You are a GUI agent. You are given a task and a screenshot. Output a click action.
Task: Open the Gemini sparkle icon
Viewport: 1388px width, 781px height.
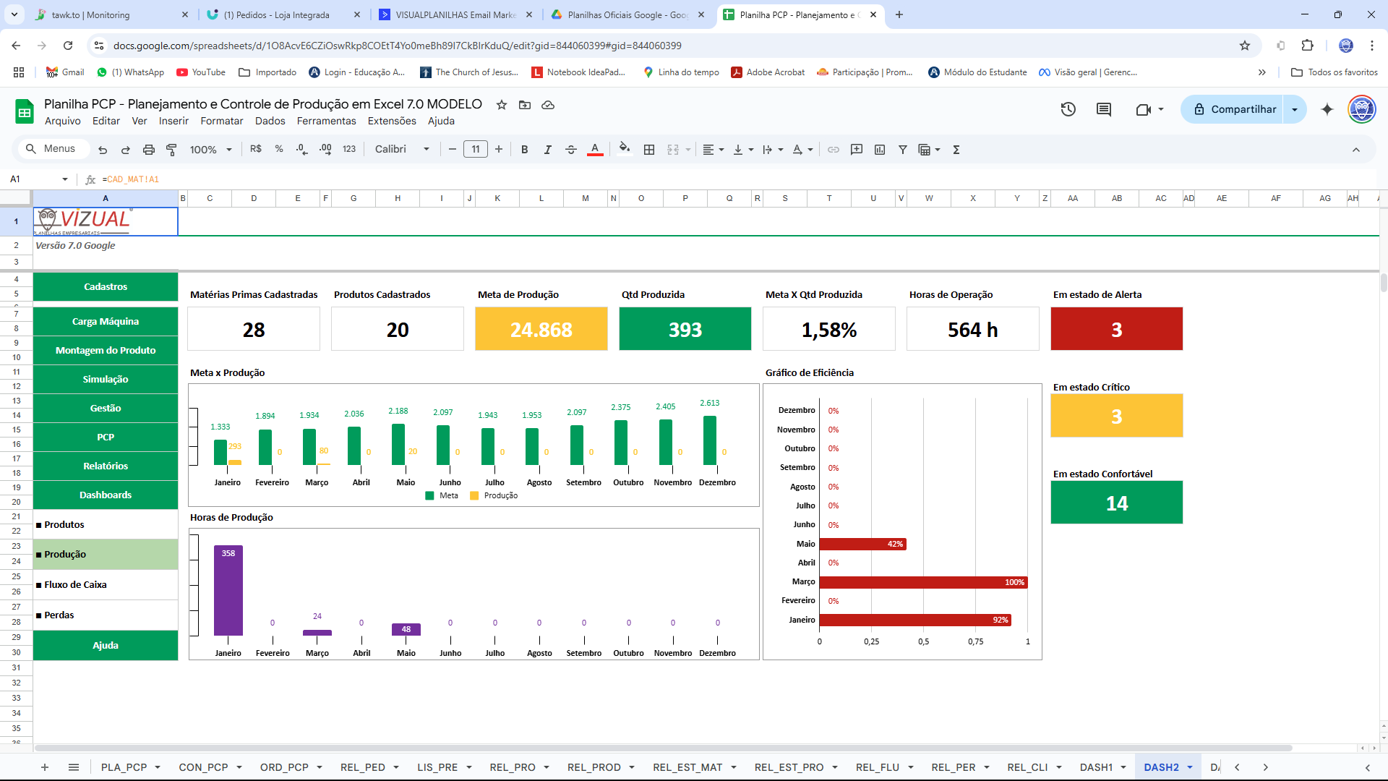point(1327,109)
